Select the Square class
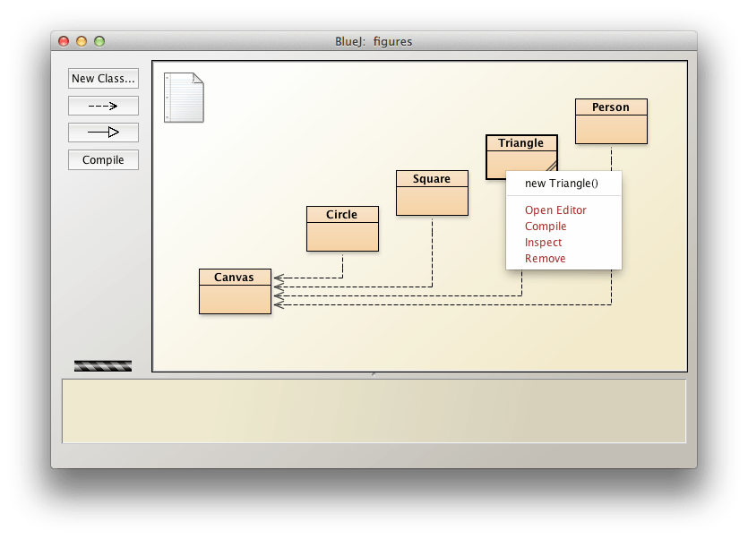 [432, 193]
